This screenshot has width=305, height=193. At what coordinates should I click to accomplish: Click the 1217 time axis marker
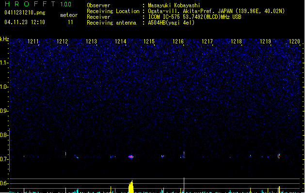click(x=207, y=41)
